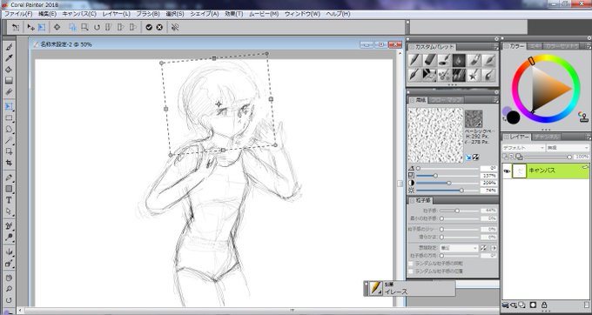Open the レイヤー(L) menu
This screenshot has width=592, height=315.
coord(116,14)
